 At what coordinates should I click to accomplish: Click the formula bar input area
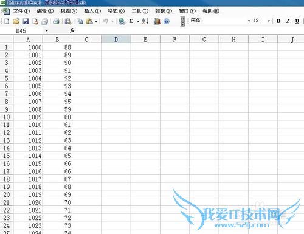190,30
